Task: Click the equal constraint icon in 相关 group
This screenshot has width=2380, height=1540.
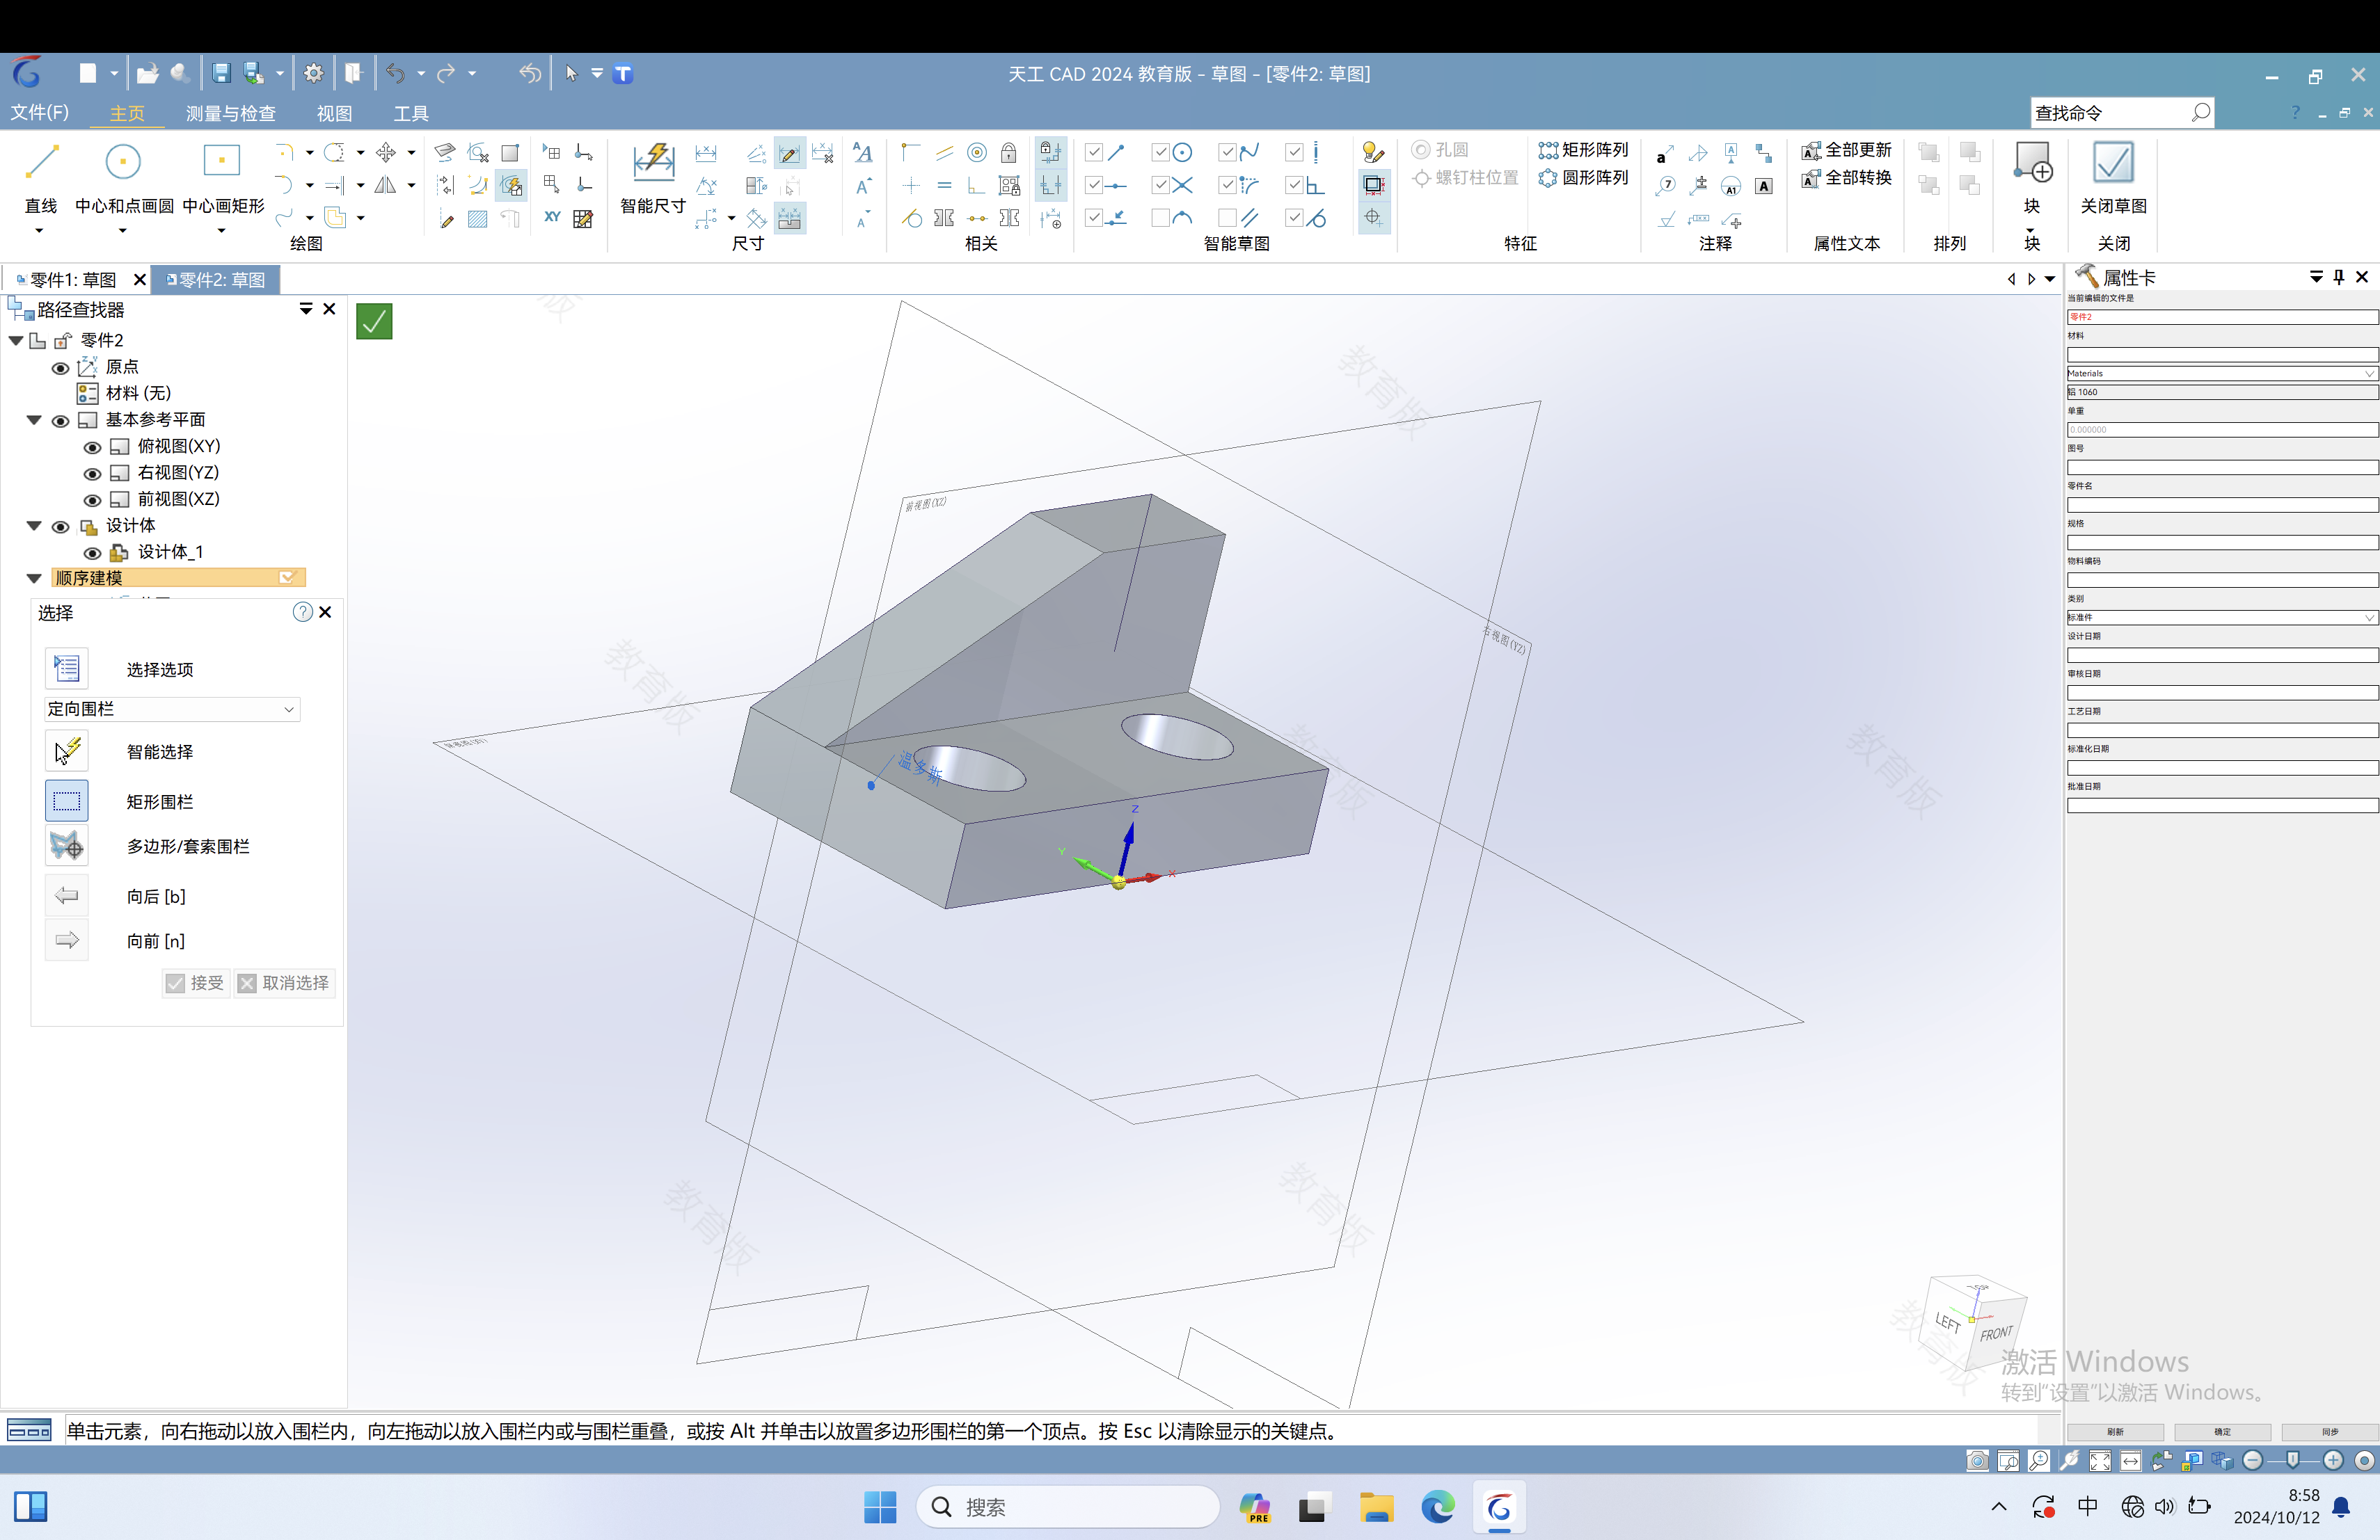Action: click(944, 185)
